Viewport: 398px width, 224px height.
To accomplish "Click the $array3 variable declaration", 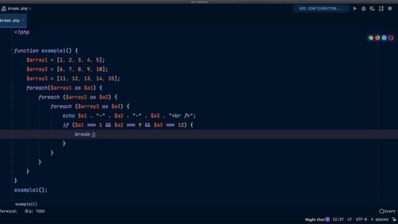I will (37, 78).
